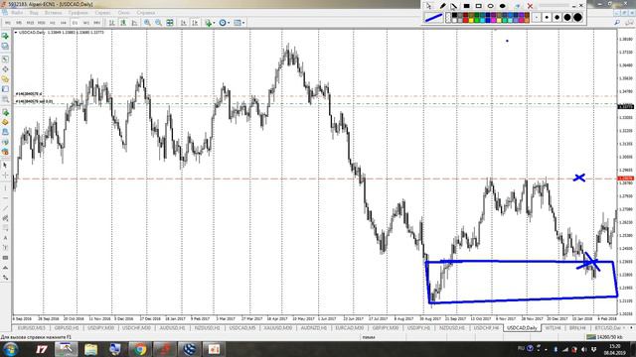Screen dimensions: 636x357
Task: Select the MN timeframe button
Action: click(97, 23)
